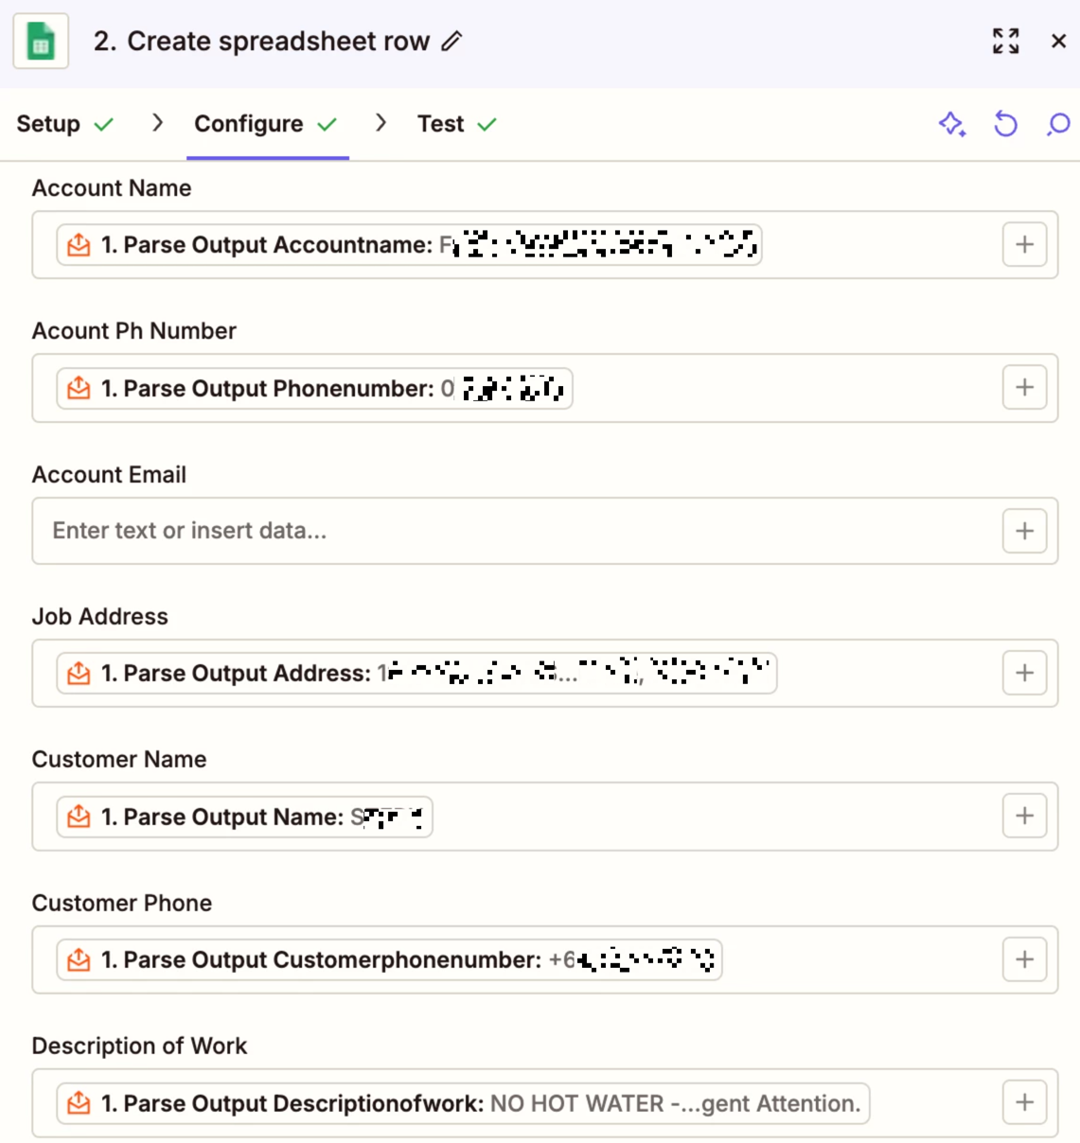Screen dimensions: 1080x1143
Task: Insert data into Acount Ph Number field
Action: pos(1024,388)
